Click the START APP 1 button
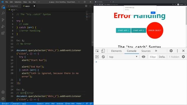This screenshot has width=187, height=105. (x=123, y=30)
